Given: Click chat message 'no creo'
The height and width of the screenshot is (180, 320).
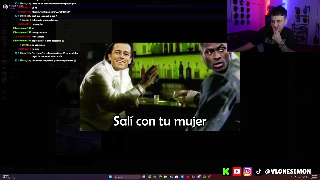Looking at the screenshot, I should pyautogui.click(x=35, y=49).
